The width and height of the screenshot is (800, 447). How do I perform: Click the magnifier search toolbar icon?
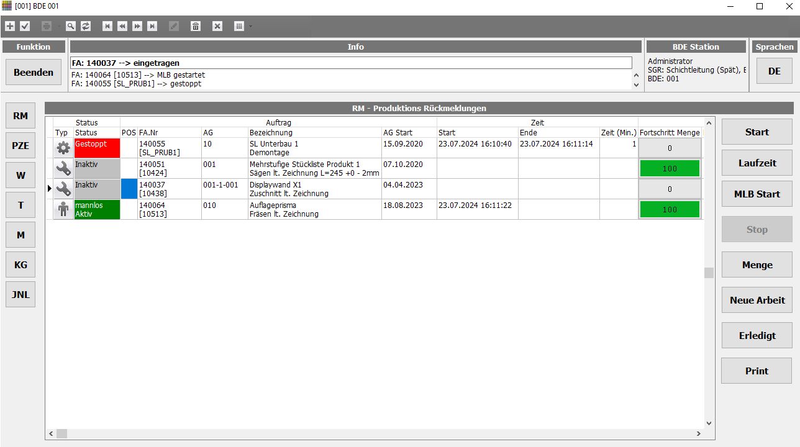[x=71, y=26]
